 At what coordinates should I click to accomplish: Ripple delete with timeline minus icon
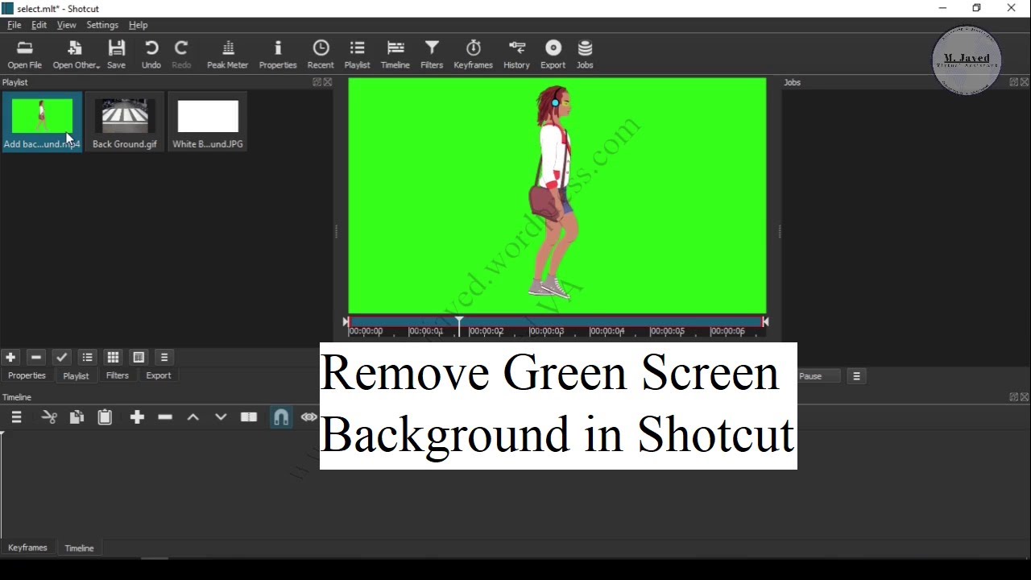(165, 417)
